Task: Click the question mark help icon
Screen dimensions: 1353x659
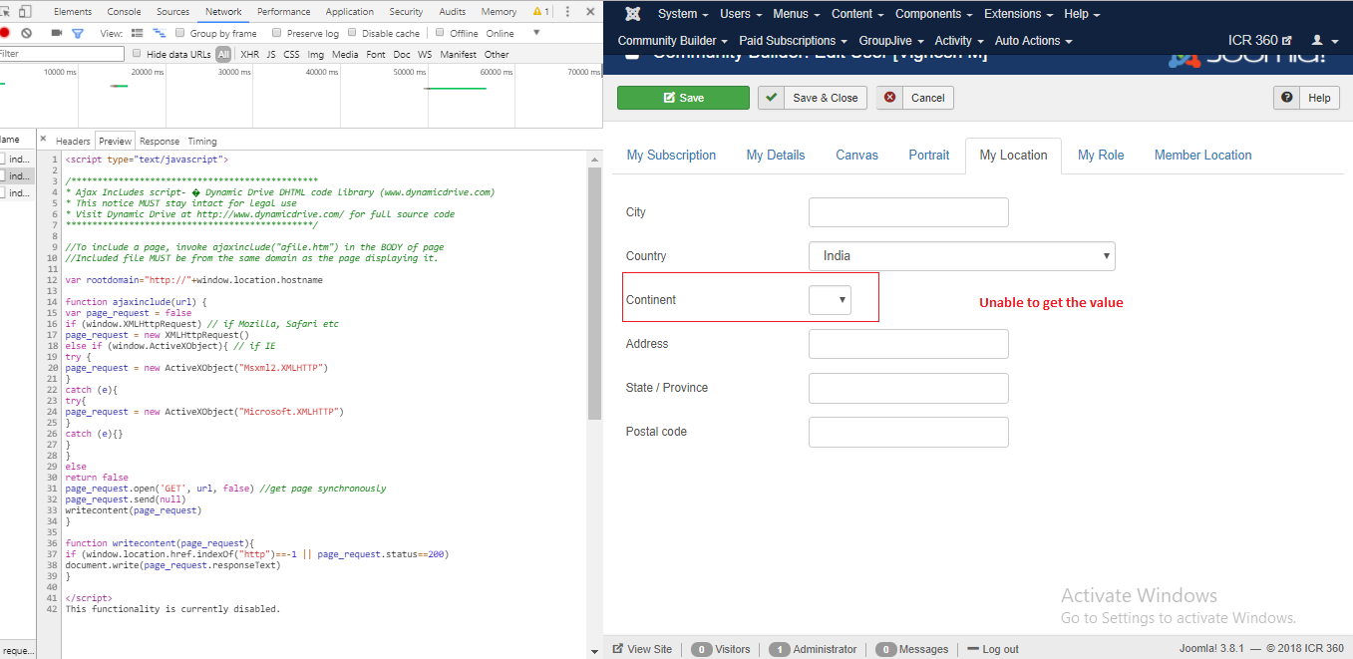Action: click(1287, 98)
